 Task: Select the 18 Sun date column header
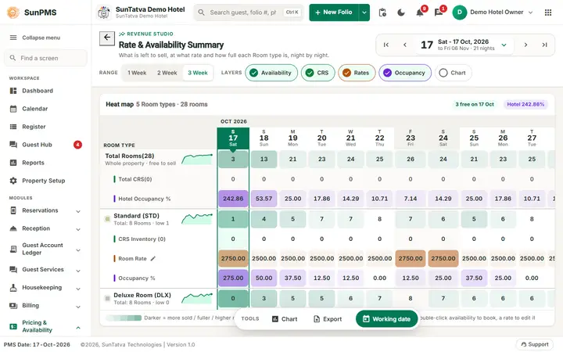264,138
